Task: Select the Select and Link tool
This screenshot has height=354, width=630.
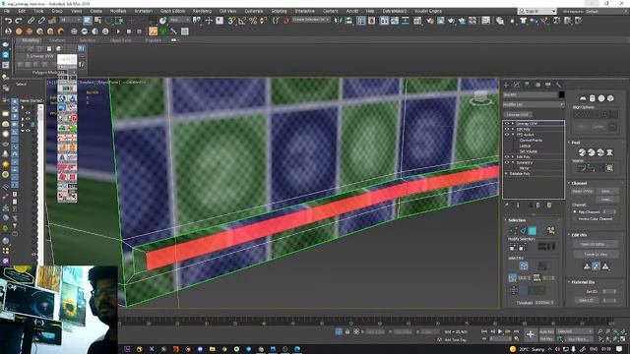Action: coord(31,20)
